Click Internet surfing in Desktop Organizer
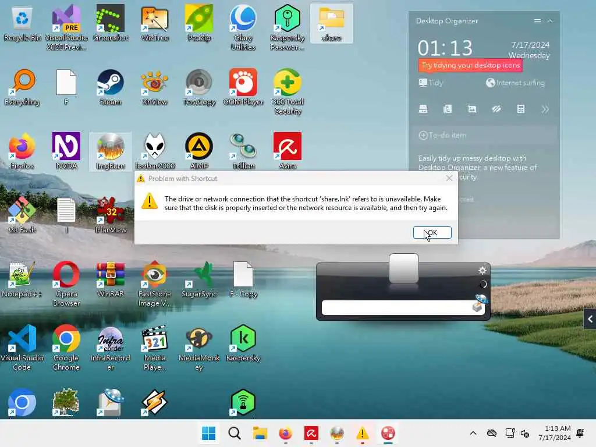 pos(516,83)
